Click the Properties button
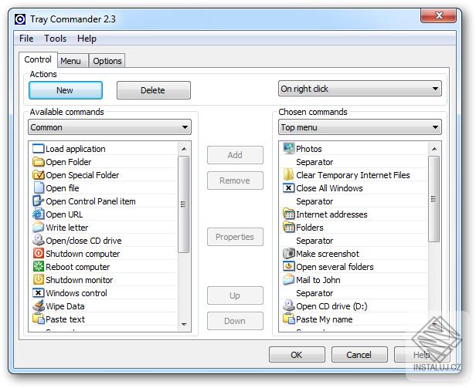Image resolution: width=476 pixels, height=388 pixels. coord(235,237)
